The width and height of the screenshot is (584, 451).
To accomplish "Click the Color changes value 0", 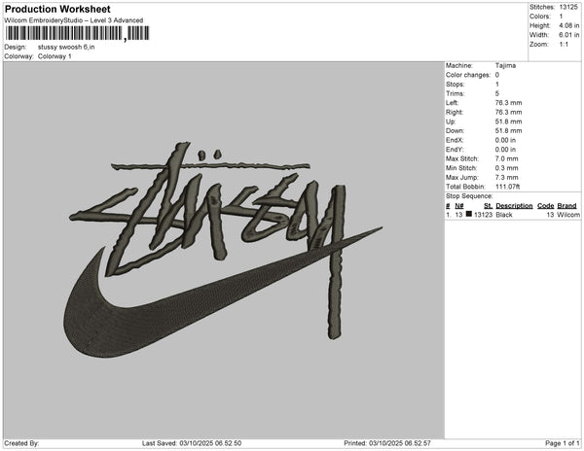I will click(497, 75).
